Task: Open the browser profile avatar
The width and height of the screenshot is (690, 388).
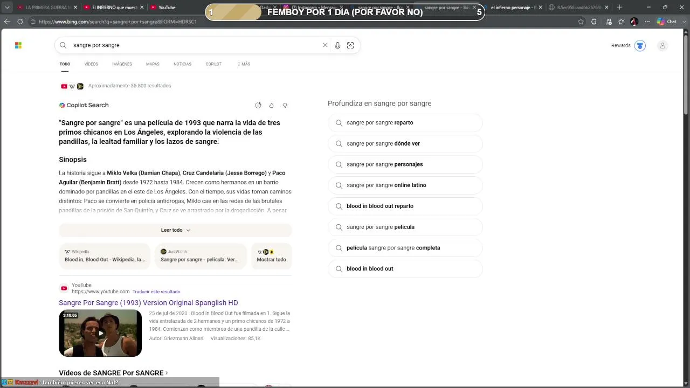Action: pyautogui.click(x=634, y=22)
